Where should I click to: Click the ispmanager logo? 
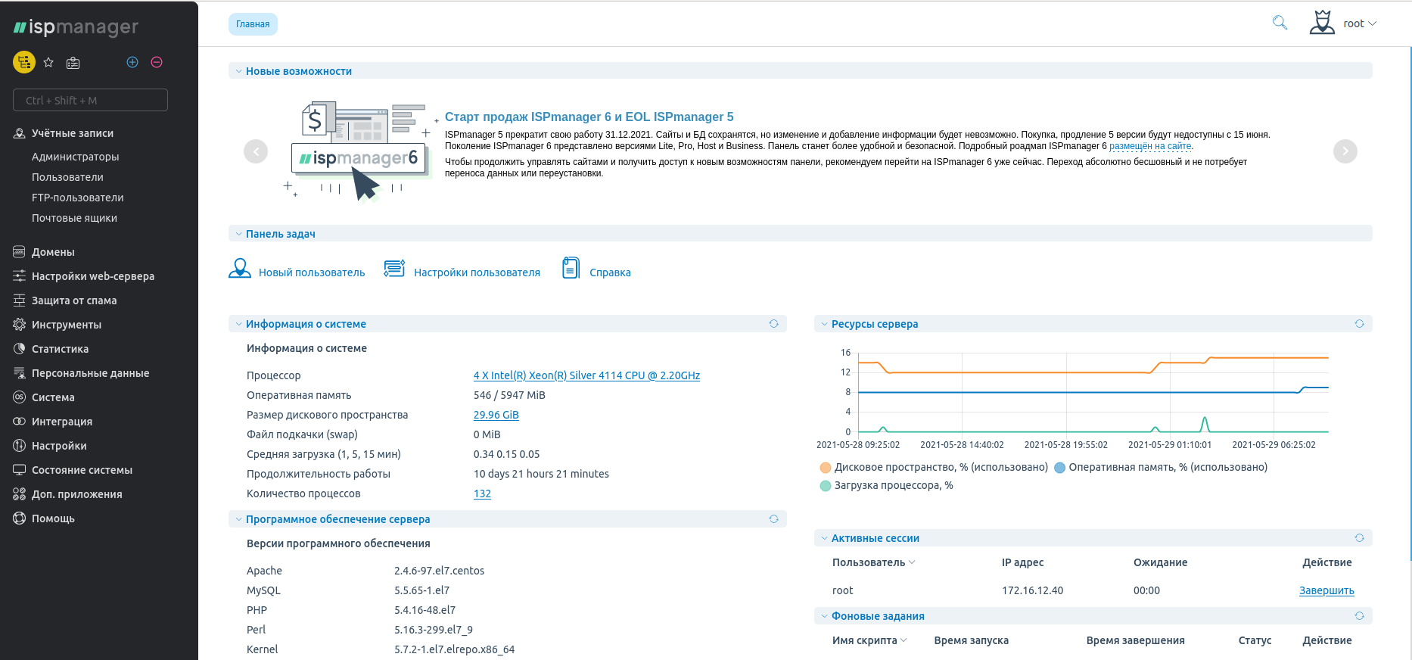tap(76, 27)
